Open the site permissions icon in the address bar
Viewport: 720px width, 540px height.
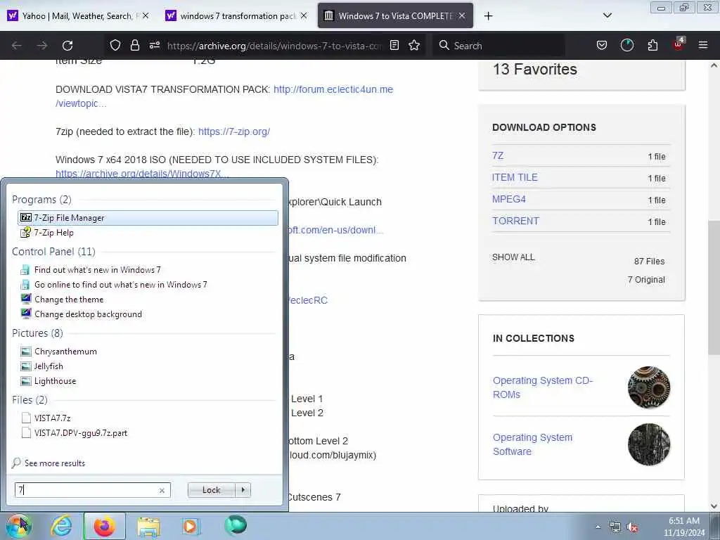click(x=155, y=45)
